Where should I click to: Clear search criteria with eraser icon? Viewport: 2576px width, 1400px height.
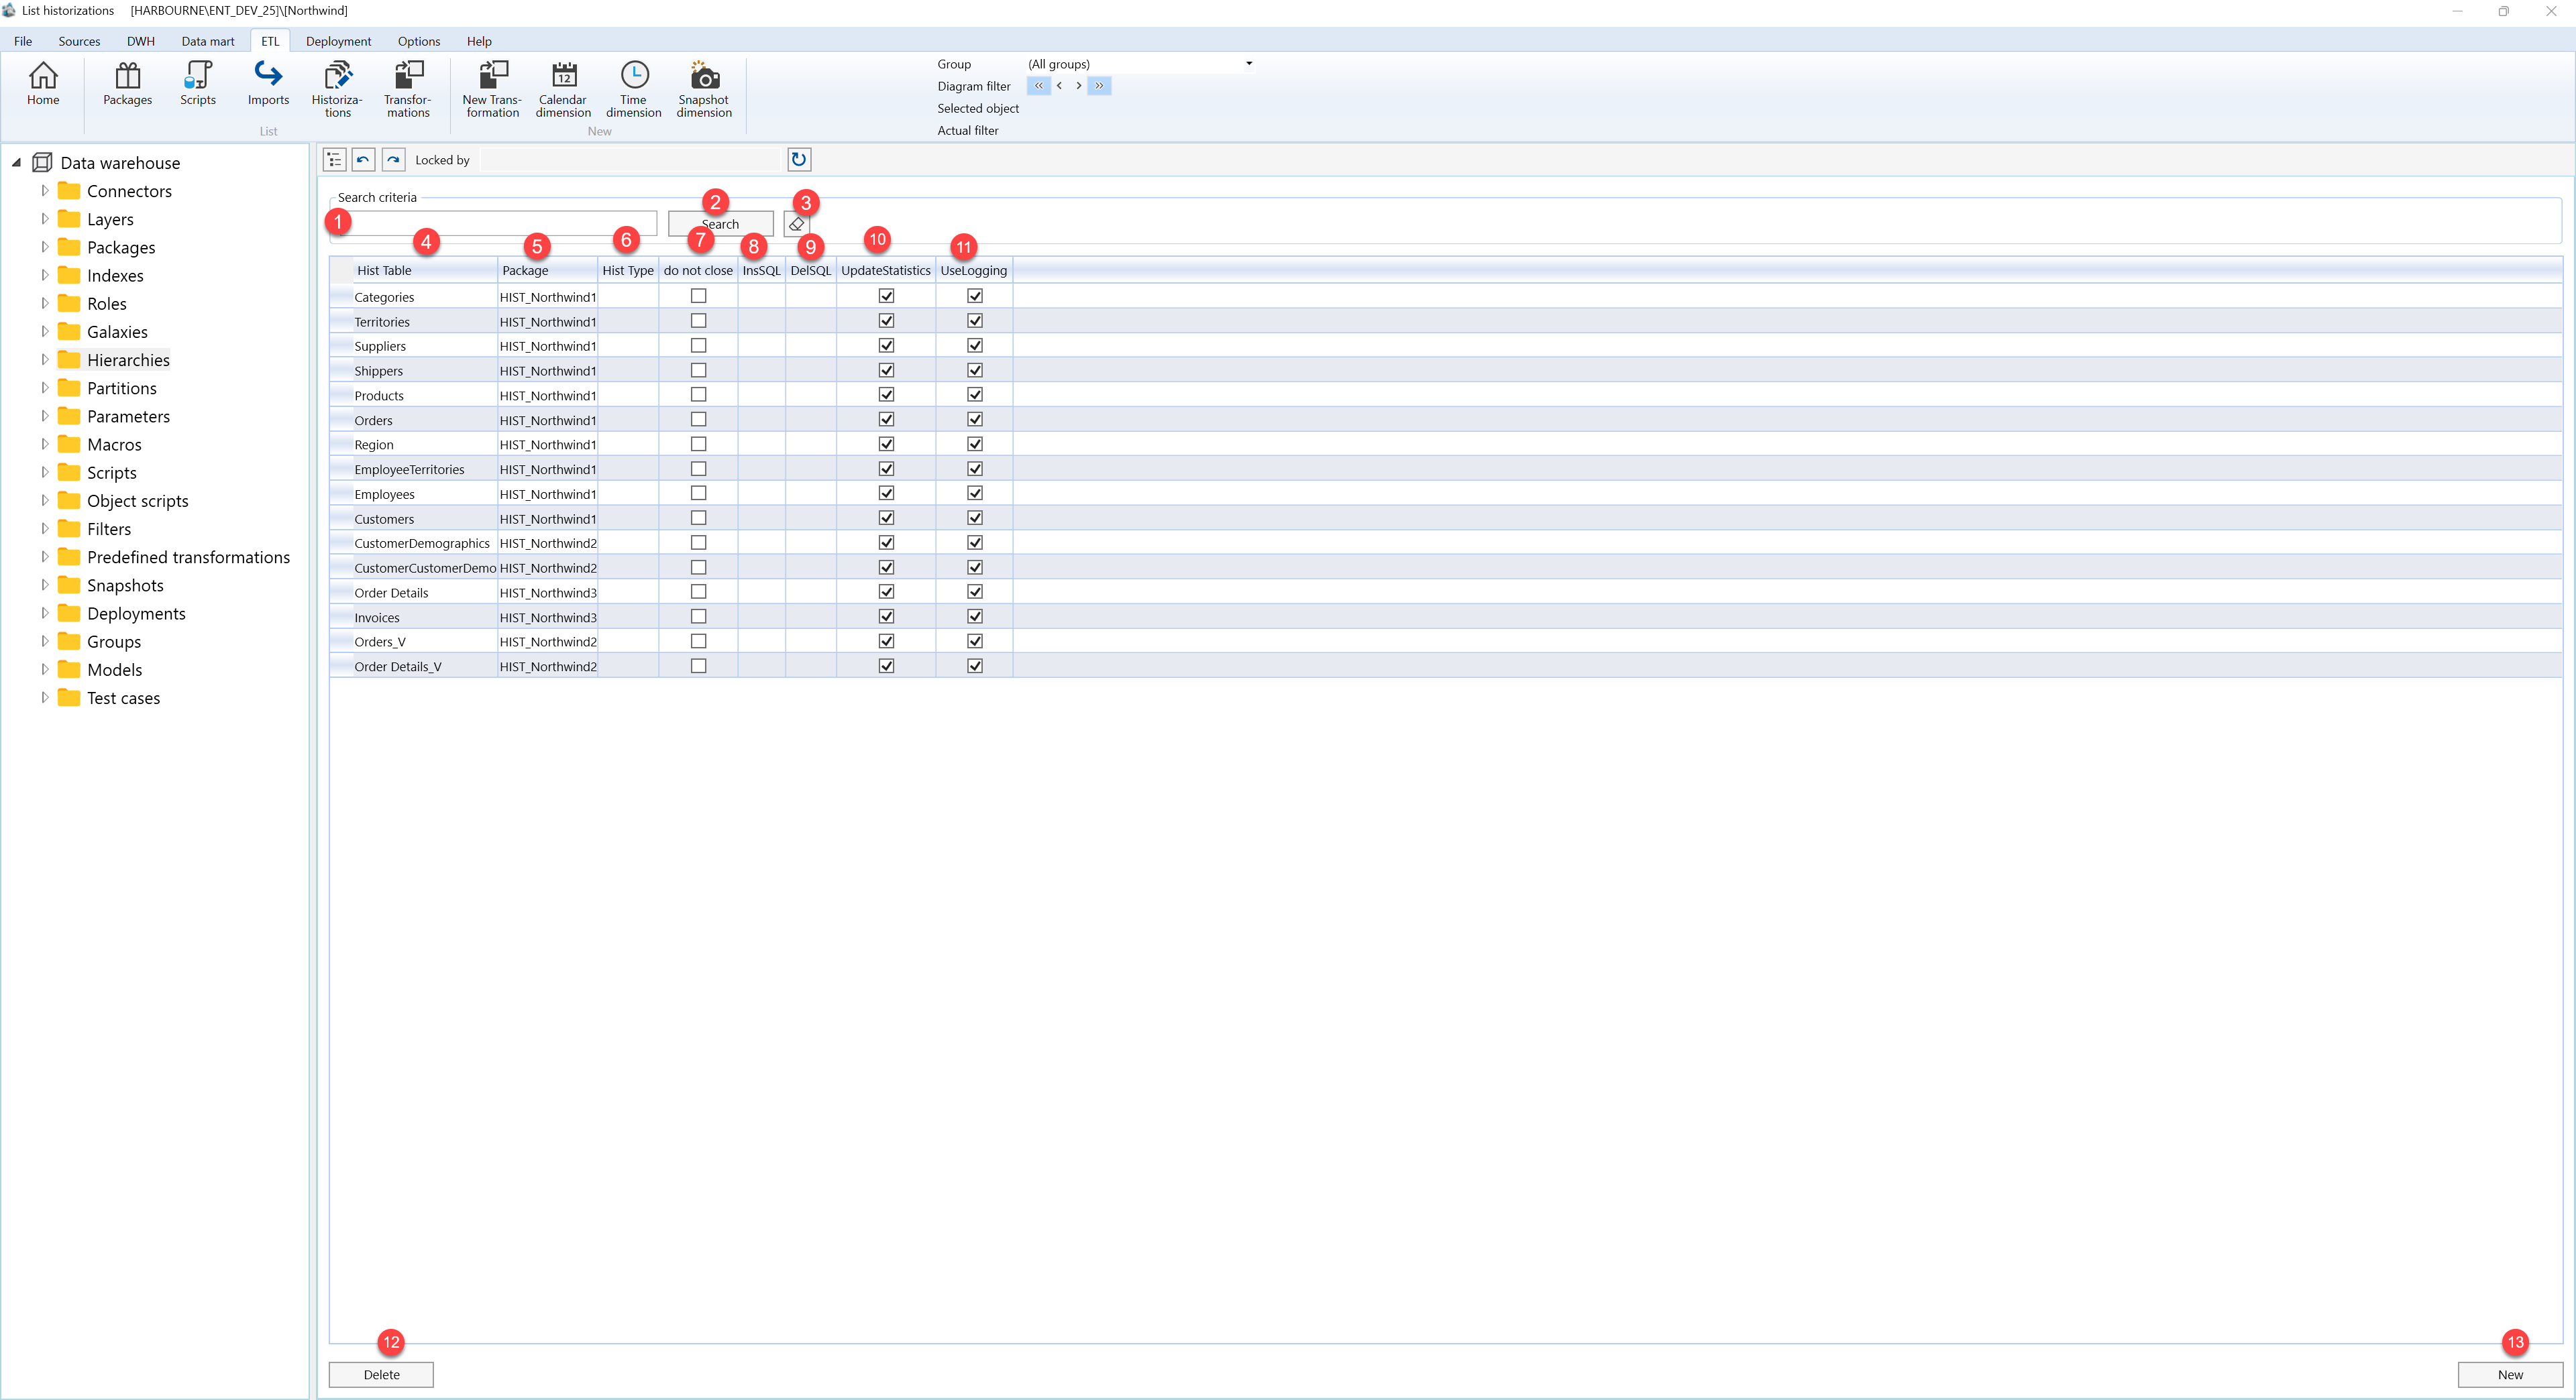tap(797, 224)
